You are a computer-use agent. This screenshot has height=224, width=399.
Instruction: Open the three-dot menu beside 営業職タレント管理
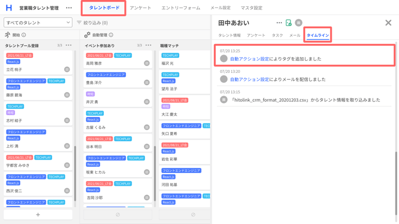(x=68, y=8)
